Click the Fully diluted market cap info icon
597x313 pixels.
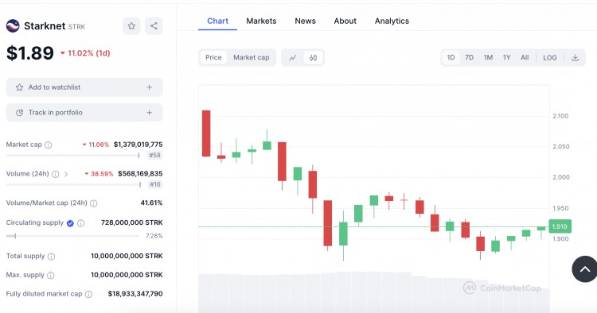point(88,294)
